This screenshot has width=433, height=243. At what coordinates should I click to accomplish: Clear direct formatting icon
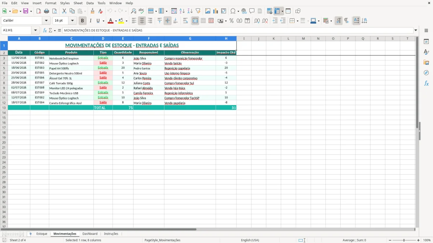101,11
